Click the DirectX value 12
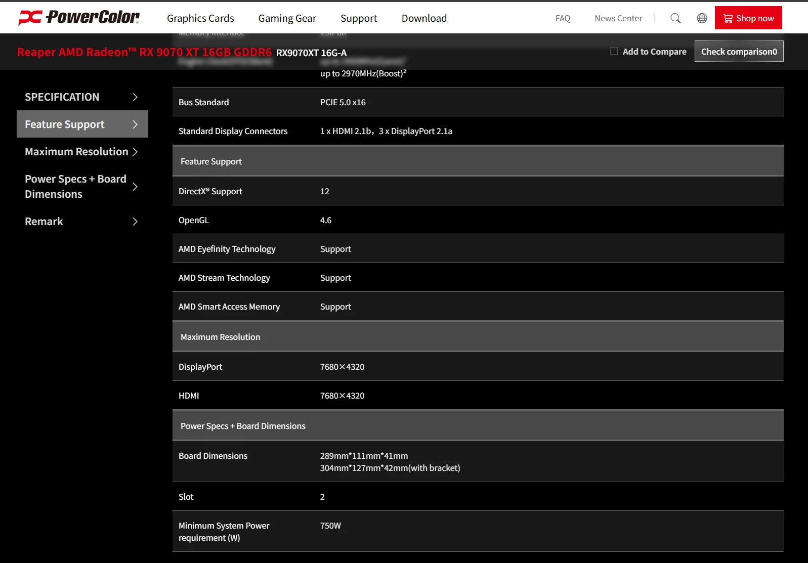808x563 pixels. tap(324, 191)
